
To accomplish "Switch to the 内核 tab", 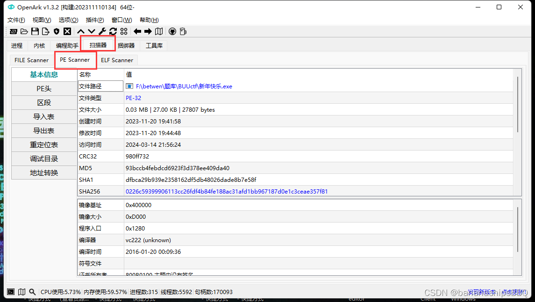I will [x=39, y=45].
